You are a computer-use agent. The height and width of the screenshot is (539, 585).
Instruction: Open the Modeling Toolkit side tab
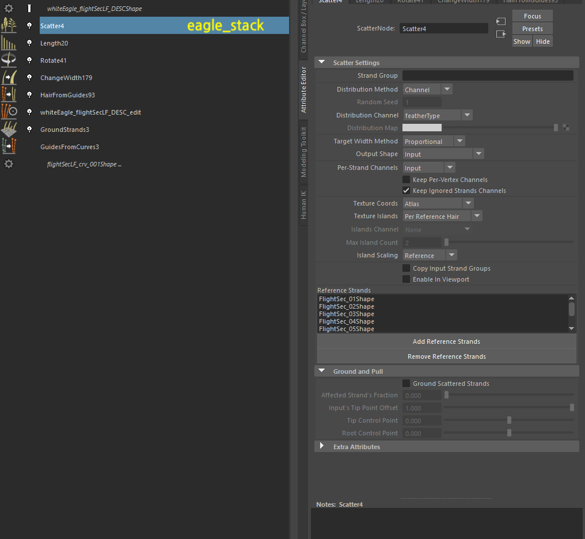tap(303, 152)
